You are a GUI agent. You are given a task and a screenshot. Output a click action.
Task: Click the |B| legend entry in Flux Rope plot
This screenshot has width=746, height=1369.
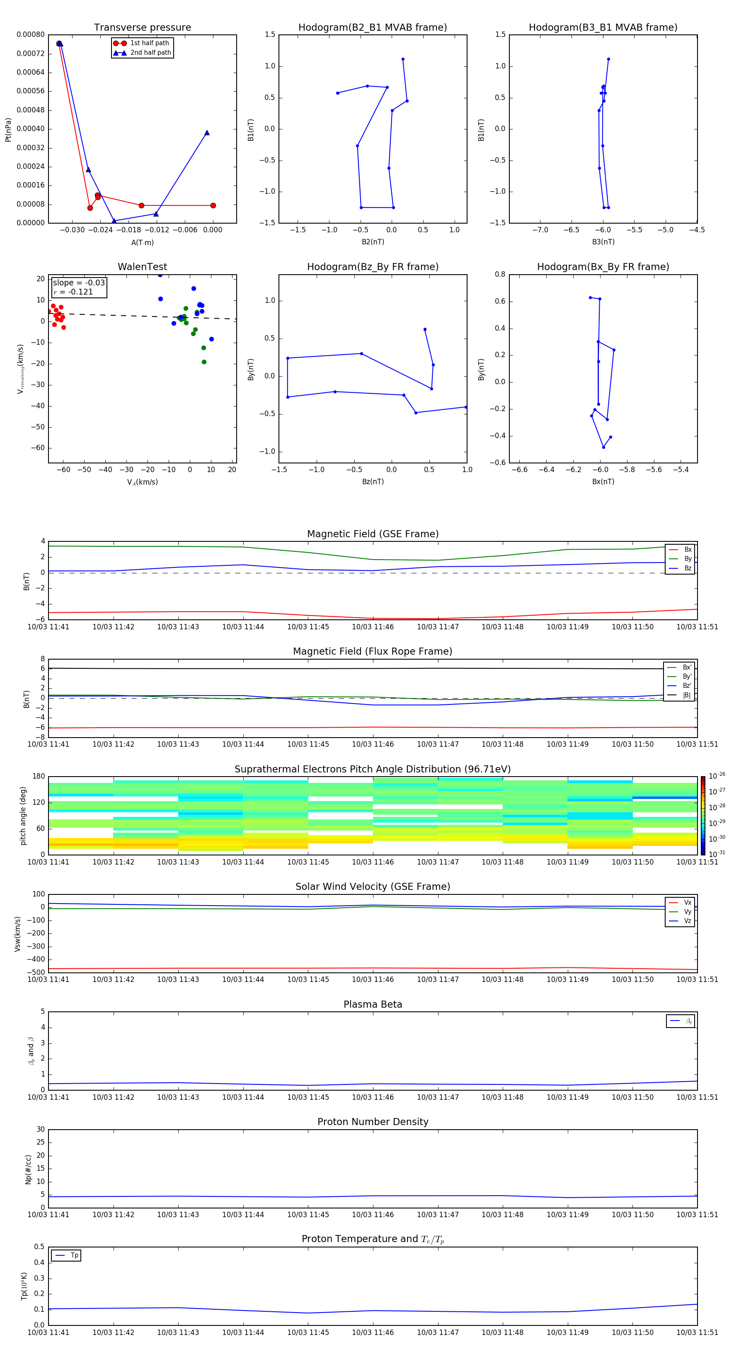click(679, 695)
